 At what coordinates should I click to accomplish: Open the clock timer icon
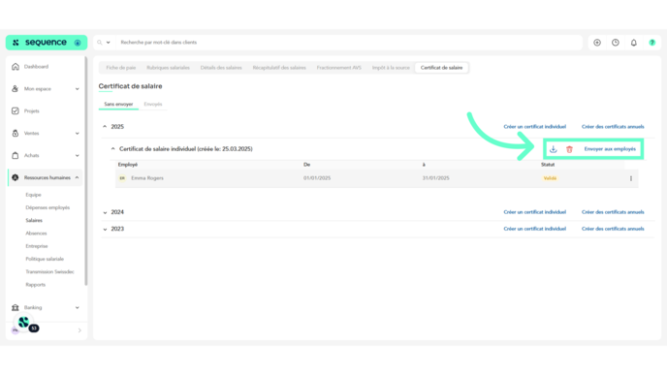[x=616, y=43]
